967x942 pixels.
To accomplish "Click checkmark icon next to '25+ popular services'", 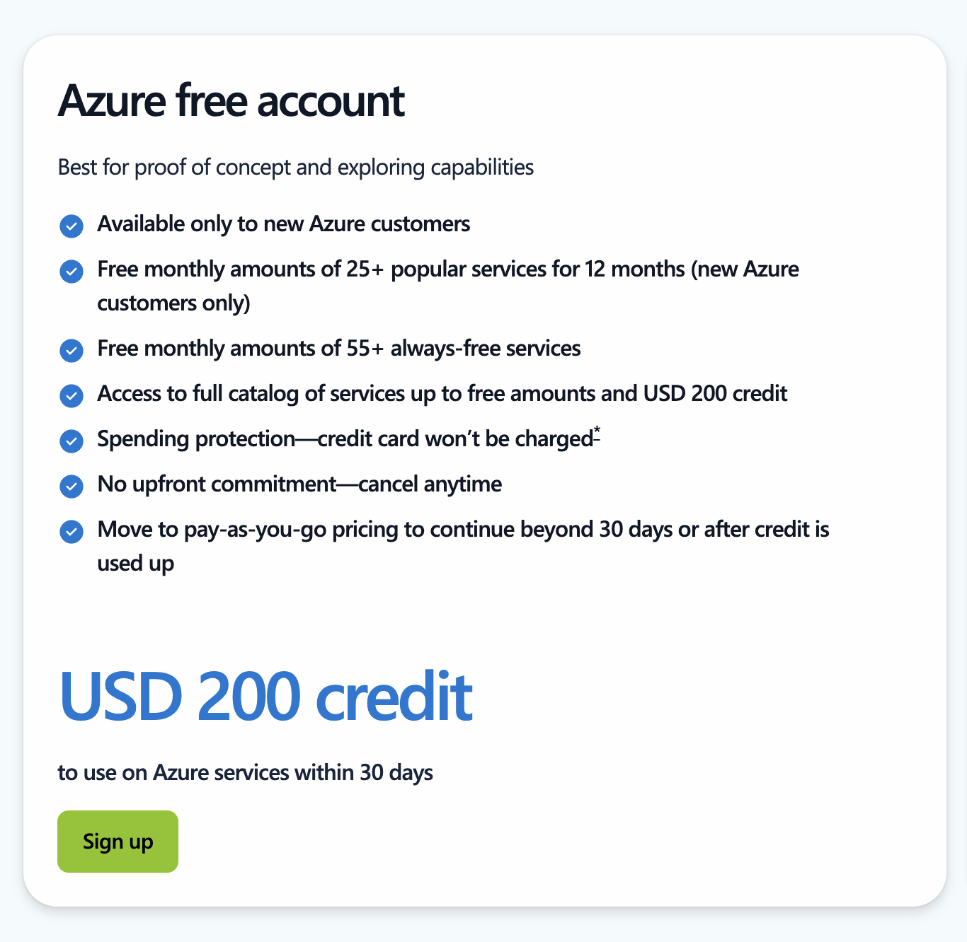I will coord(71,272).
